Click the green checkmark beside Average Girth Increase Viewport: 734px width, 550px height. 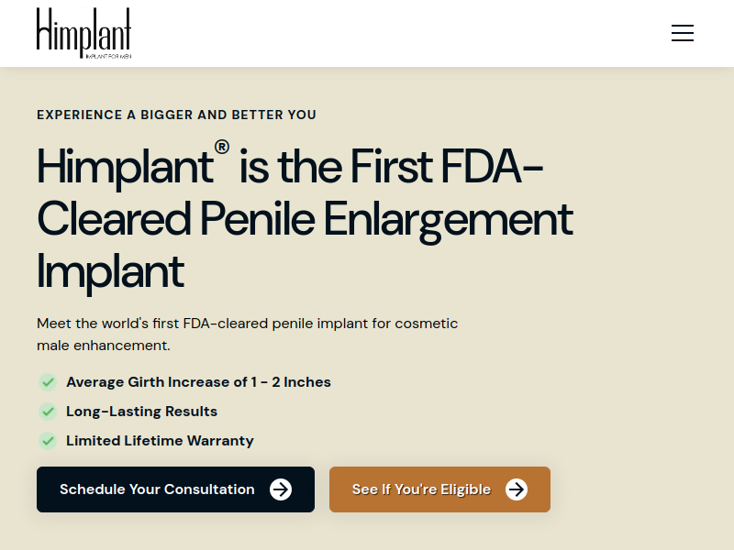tap(48, 382)
